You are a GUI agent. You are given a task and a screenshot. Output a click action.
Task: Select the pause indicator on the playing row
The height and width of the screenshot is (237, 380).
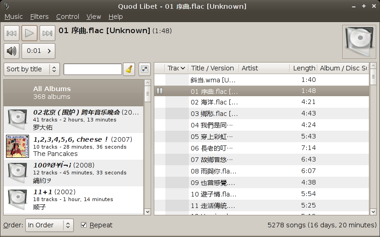click(159, 91)
